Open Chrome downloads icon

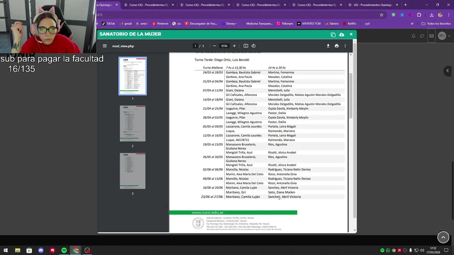tap(432, 15)
